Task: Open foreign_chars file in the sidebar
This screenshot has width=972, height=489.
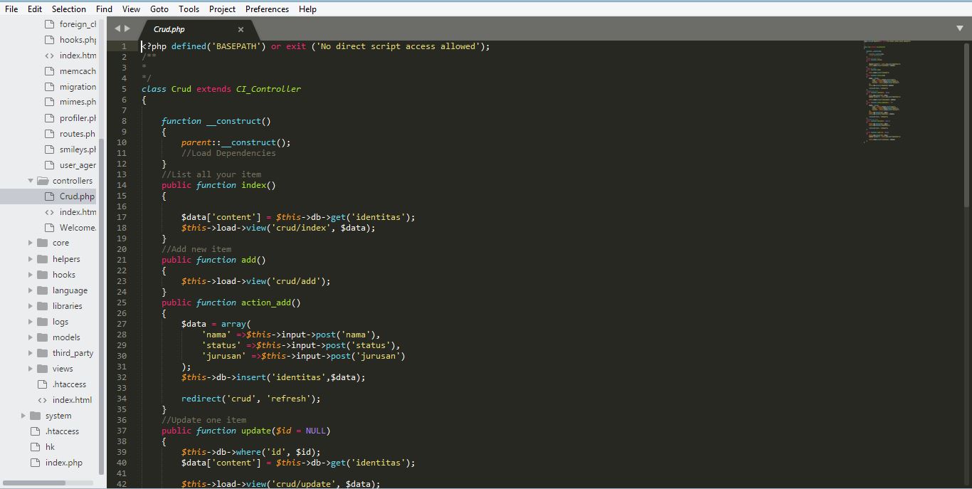Action: tap(78, 24)
